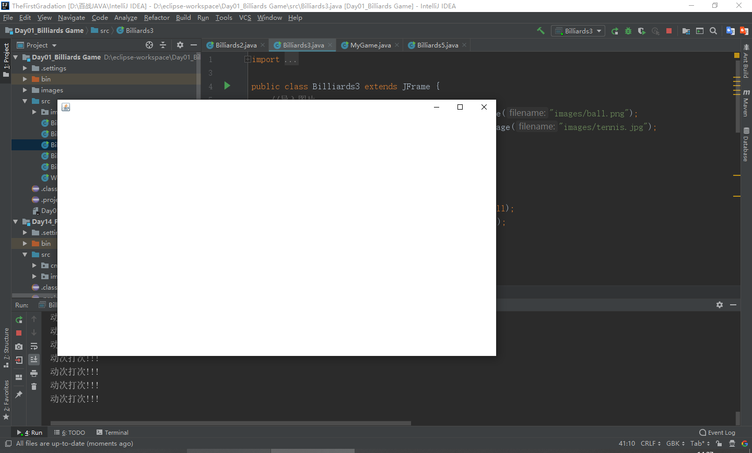Open the VCS menu
This screenshot has width=752, height=453.
[x=245, y=18]
